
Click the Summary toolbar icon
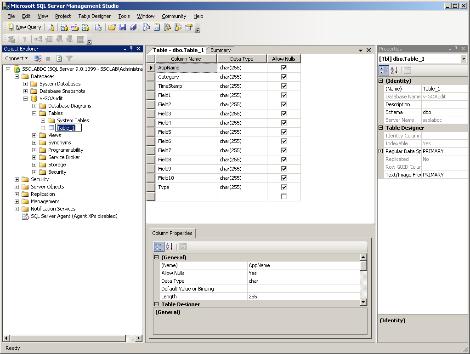coord(157,27)
